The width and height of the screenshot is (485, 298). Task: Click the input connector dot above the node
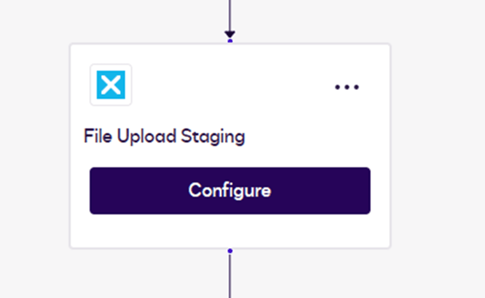(230, 41)
